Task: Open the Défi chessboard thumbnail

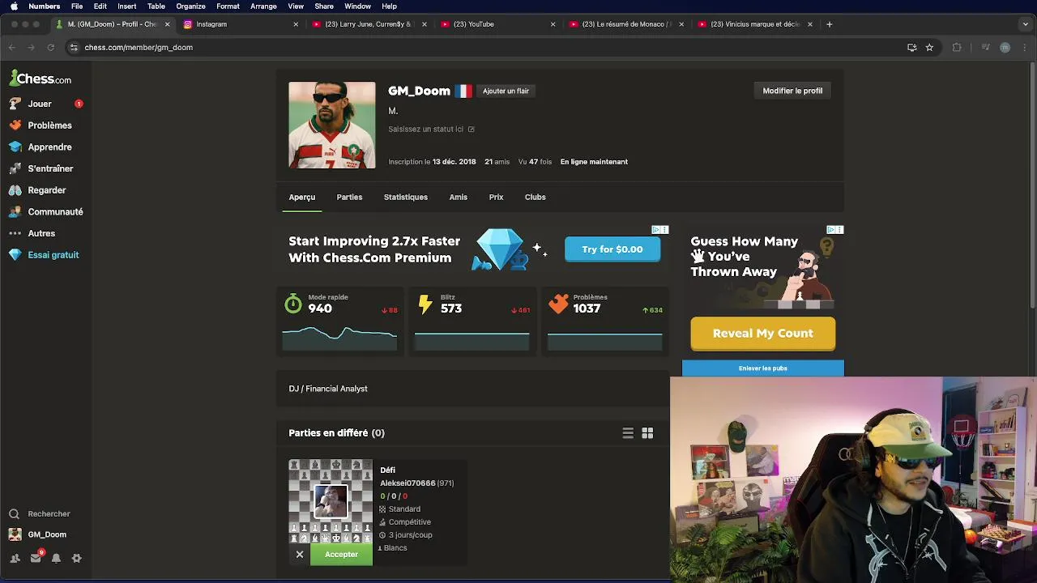Action: pyautogui.click(x=331, y=502)
